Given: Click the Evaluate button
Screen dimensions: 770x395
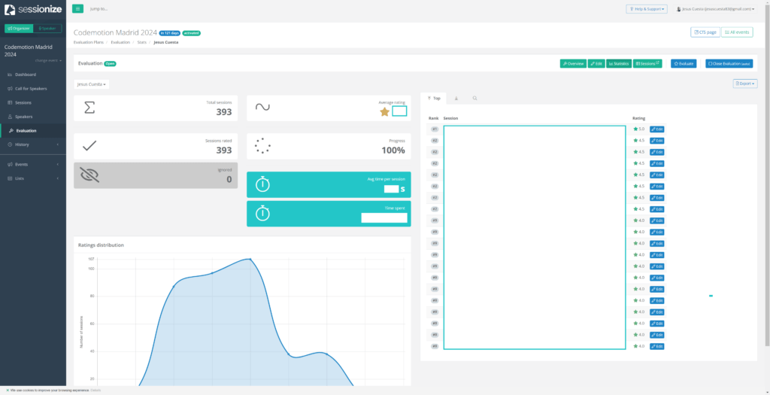Looking at the screenshot, I should (684, 63).
